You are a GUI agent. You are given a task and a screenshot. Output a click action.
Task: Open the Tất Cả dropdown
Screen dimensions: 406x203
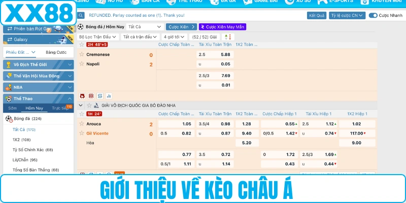pos(145,27)
